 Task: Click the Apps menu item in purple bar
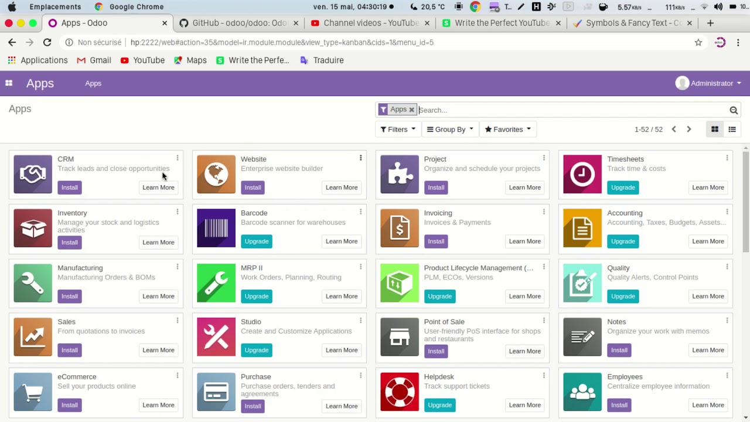click(93, 83)
